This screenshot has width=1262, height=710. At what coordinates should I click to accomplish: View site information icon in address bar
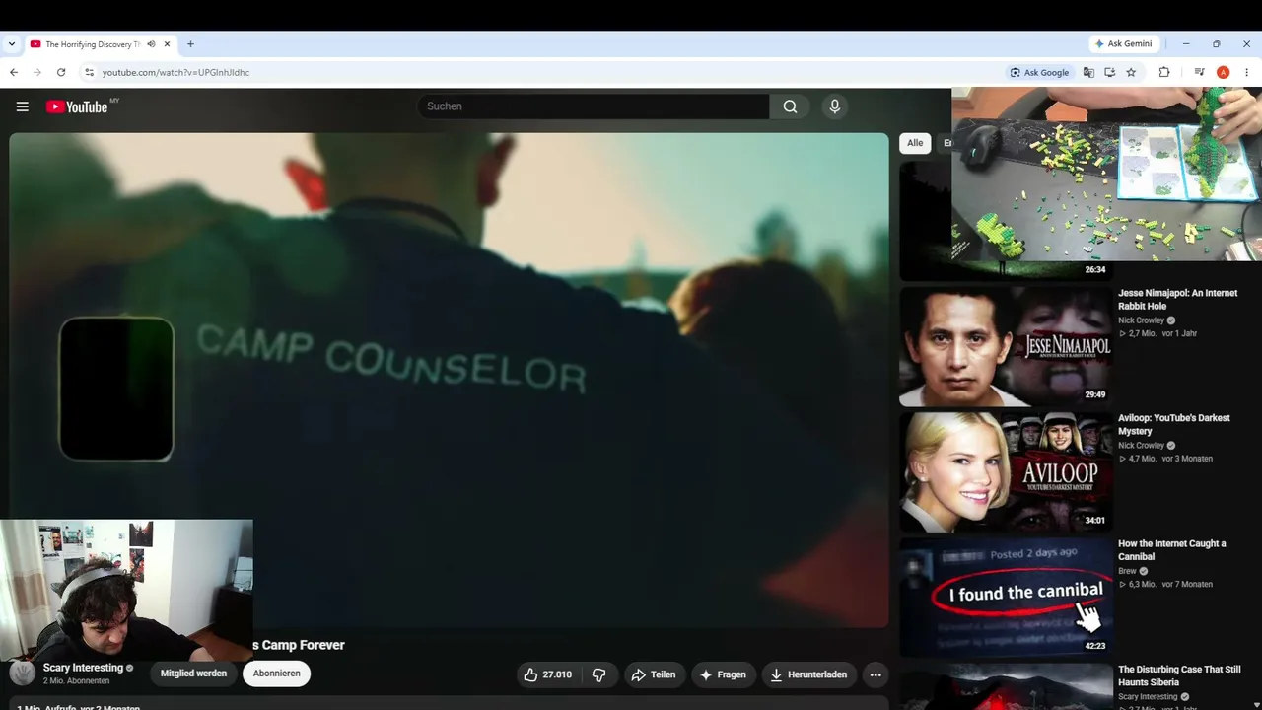[89, 72]
